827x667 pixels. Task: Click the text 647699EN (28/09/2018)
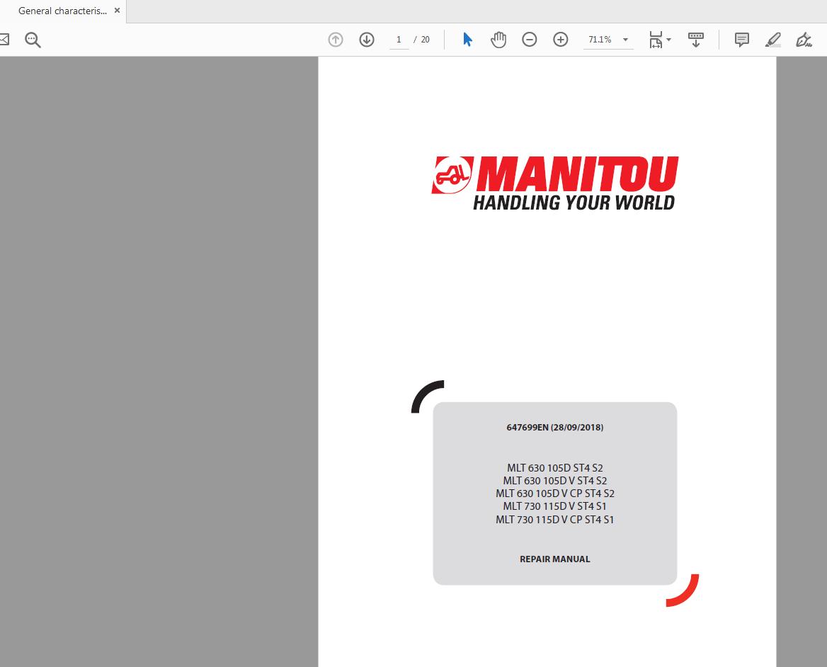[555, 427]
